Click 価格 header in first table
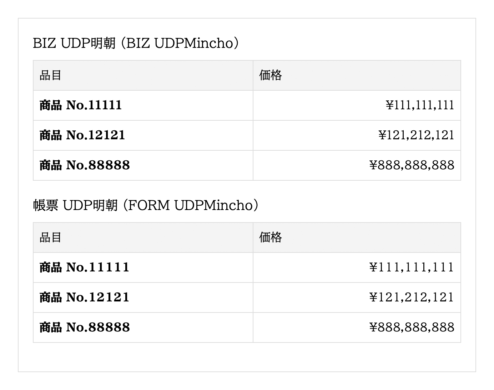Screen dimensions: 494x390 (x=271, y=75)
